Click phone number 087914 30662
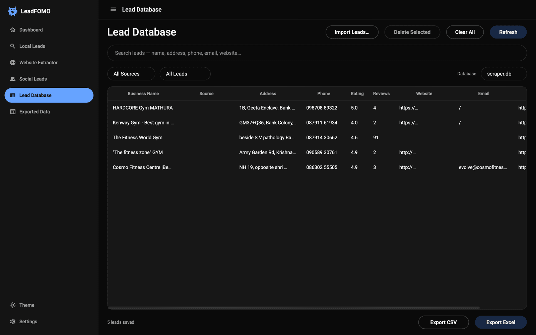Image resolution: width=536 pixels, height=335 pixels. point(322,138)
